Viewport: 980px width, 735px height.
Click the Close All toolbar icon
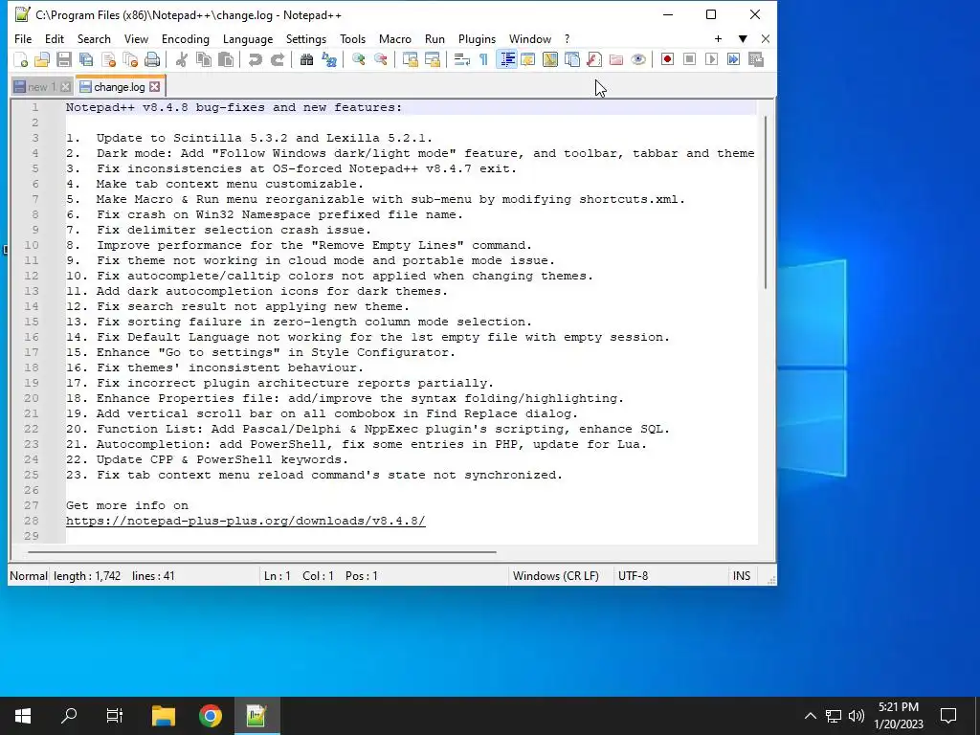(130, 59)
